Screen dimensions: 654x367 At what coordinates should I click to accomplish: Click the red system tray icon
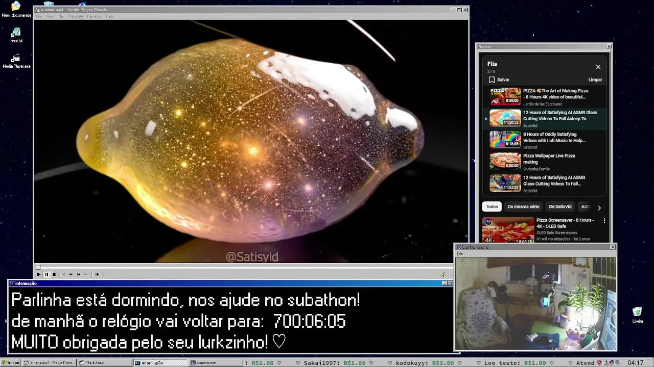pyautogui.click(x=599, y=363)
